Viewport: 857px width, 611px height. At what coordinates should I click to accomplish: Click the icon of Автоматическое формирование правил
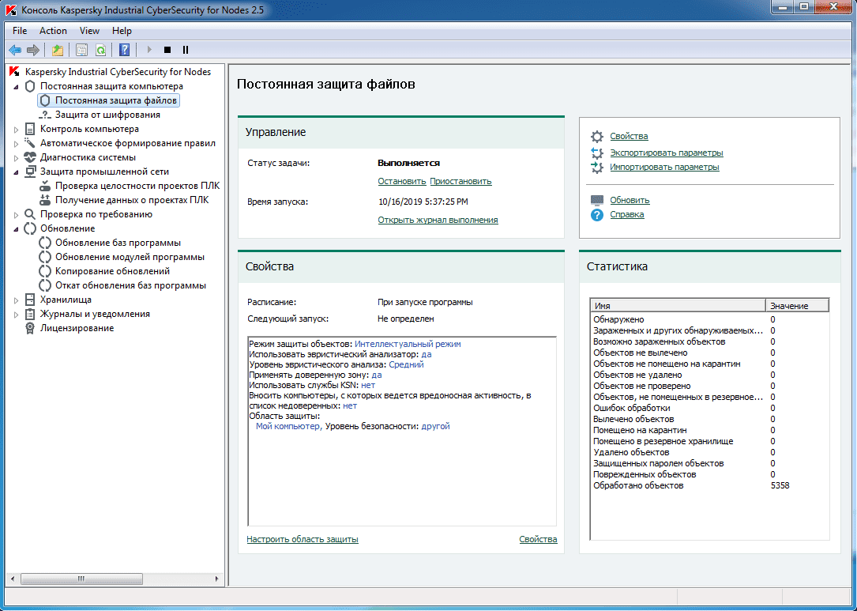30,143
